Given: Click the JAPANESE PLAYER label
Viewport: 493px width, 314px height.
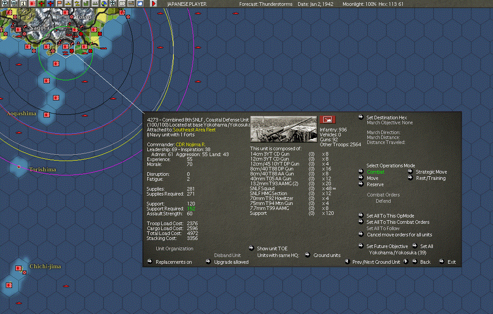Looking at the screenshot, I should [187, 4].
